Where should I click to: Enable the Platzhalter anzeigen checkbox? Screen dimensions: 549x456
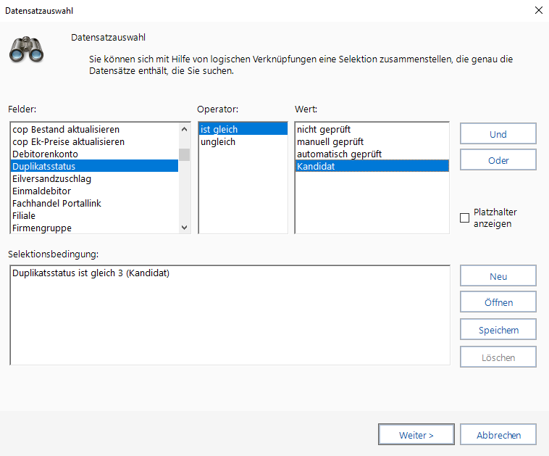pyautogui.click(x=465, y=218)
